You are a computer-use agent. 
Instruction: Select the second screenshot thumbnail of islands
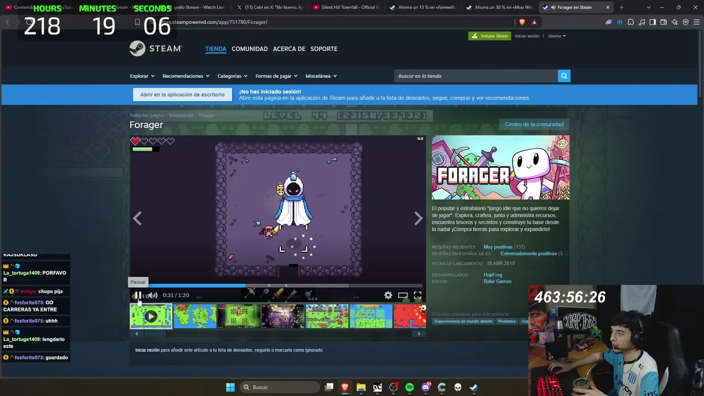(x=195, y=316)
